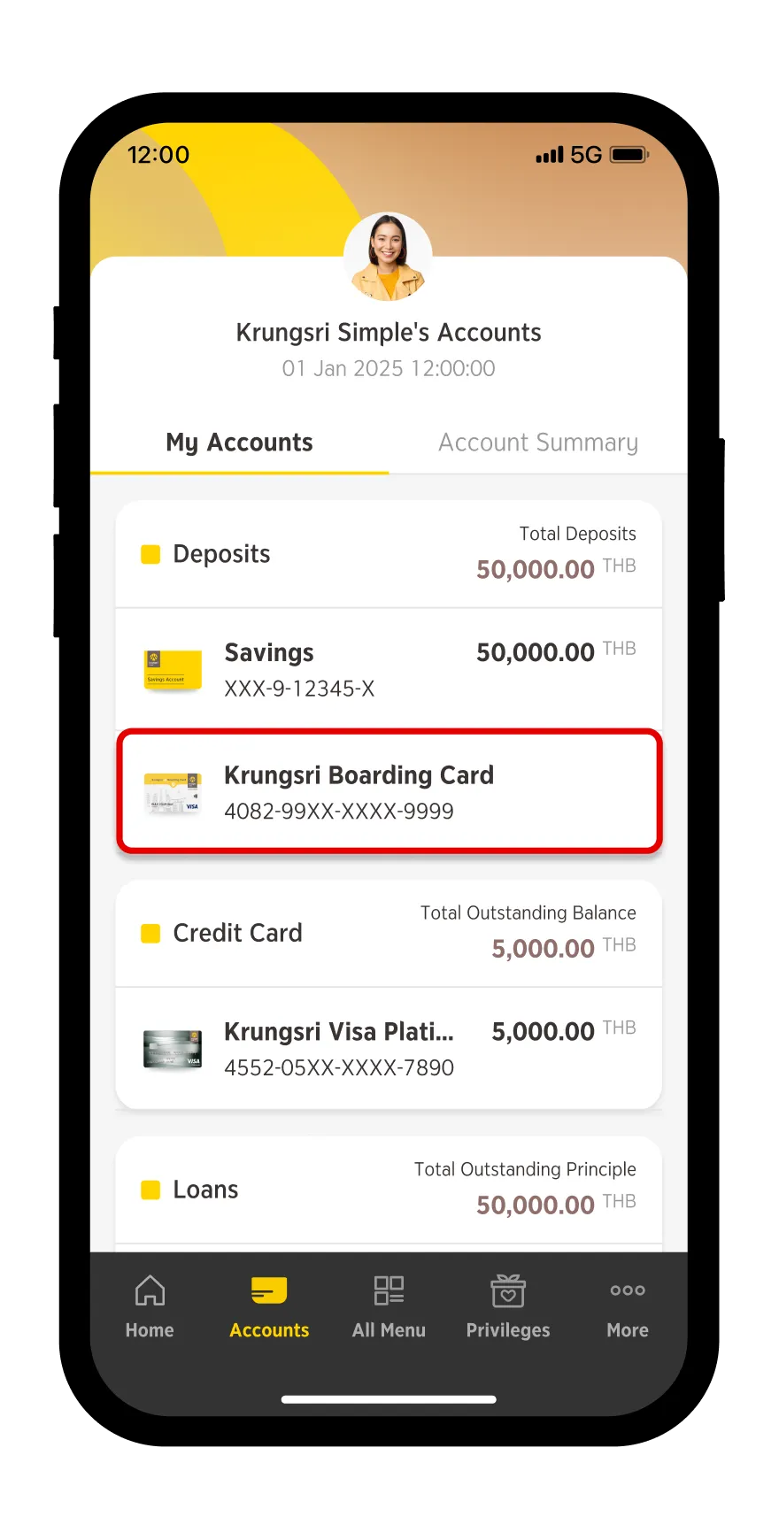Open the Savings XXX-9-12345-X account
Viewport: 779px width, 1540px height.
(389, 670)
